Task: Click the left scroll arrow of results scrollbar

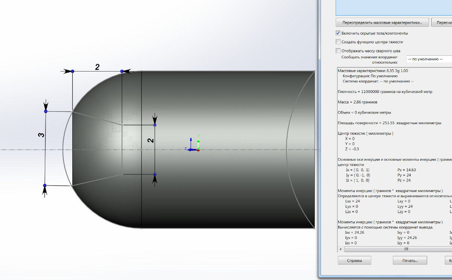Action: pyautogui.click(x=341, y=249)
